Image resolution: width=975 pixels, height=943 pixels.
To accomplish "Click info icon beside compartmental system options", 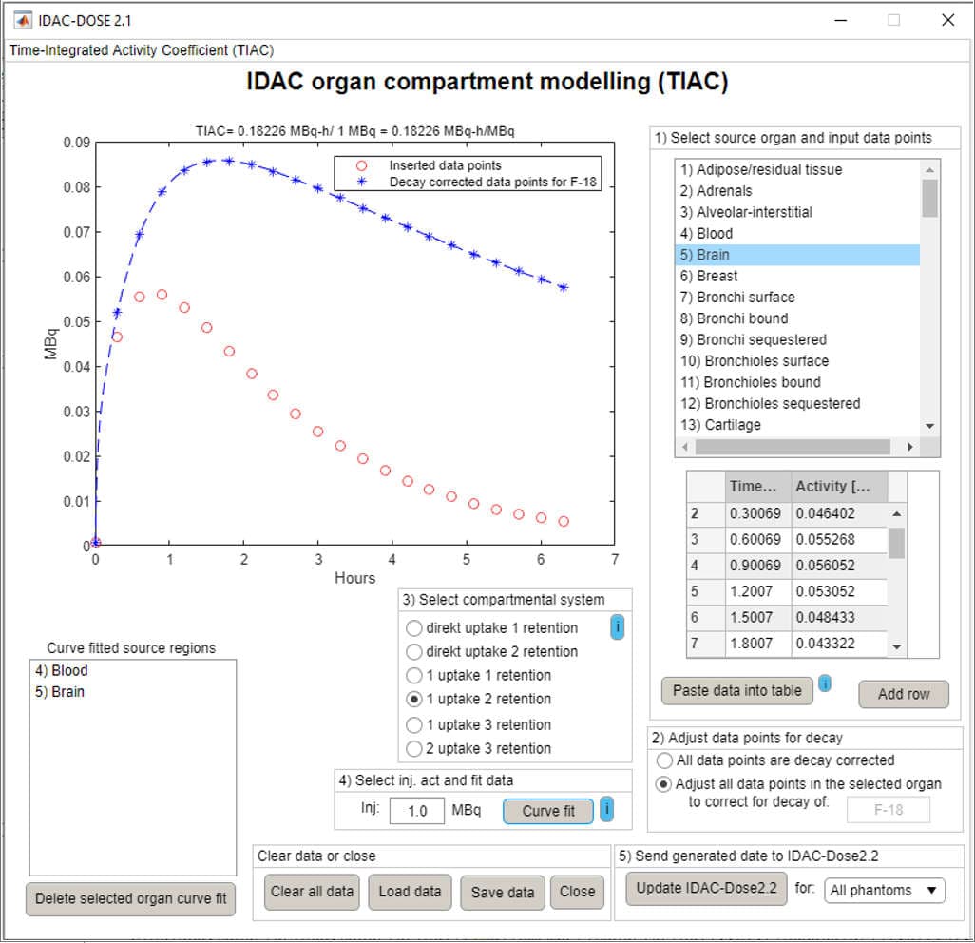I will (617, 627).
